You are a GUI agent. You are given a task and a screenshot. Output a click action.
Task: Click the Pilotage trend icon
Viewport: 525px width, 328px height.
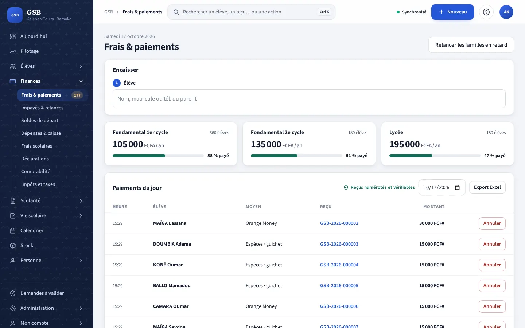(x=13, y=51)
